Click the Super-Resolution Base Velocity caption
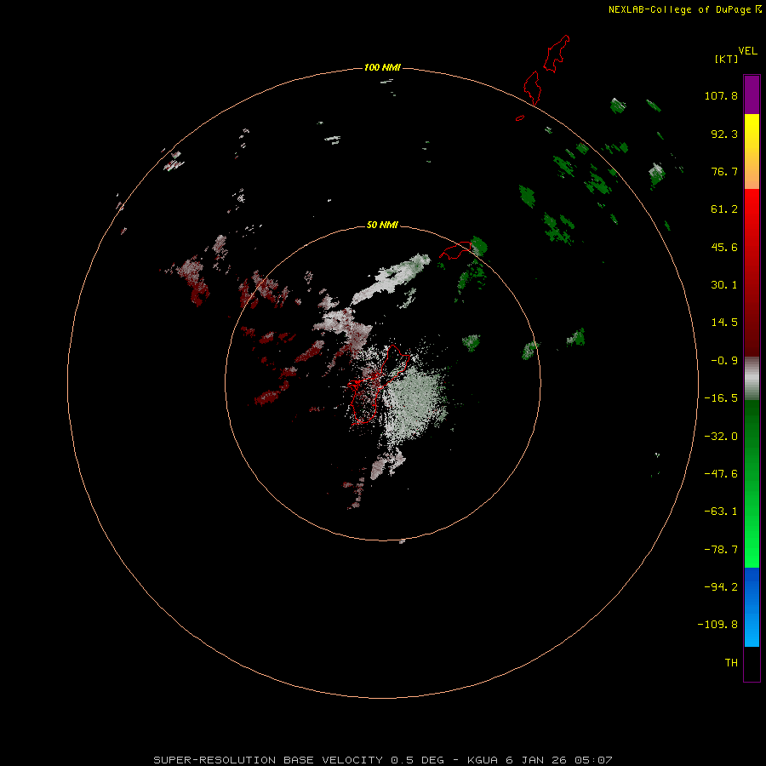The image size is (766, 766). tap(383, 760)
